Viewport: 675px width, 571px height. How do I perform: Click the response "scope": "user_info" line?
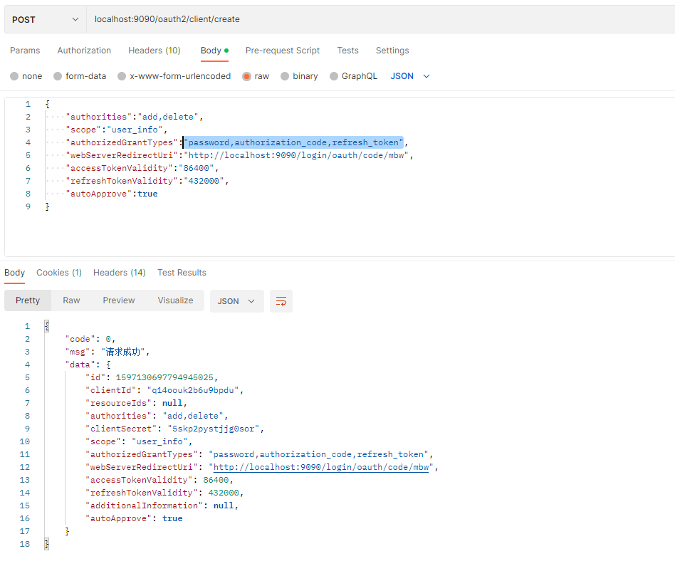coord(139,441)
